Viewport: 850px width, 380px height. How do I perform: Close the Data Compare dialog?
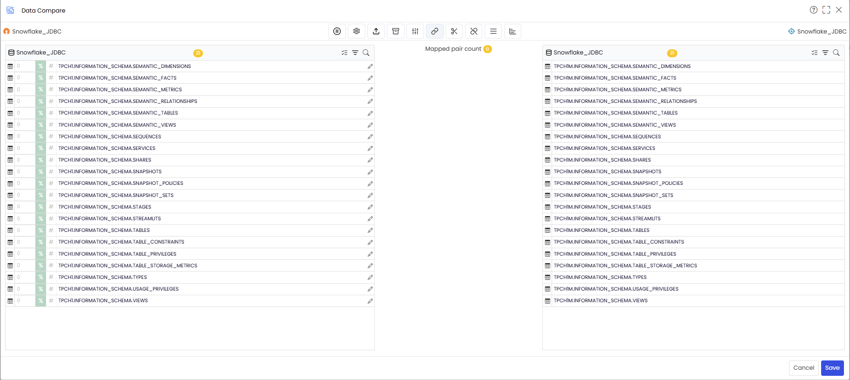pyautogui.click(x=839, y=10)
